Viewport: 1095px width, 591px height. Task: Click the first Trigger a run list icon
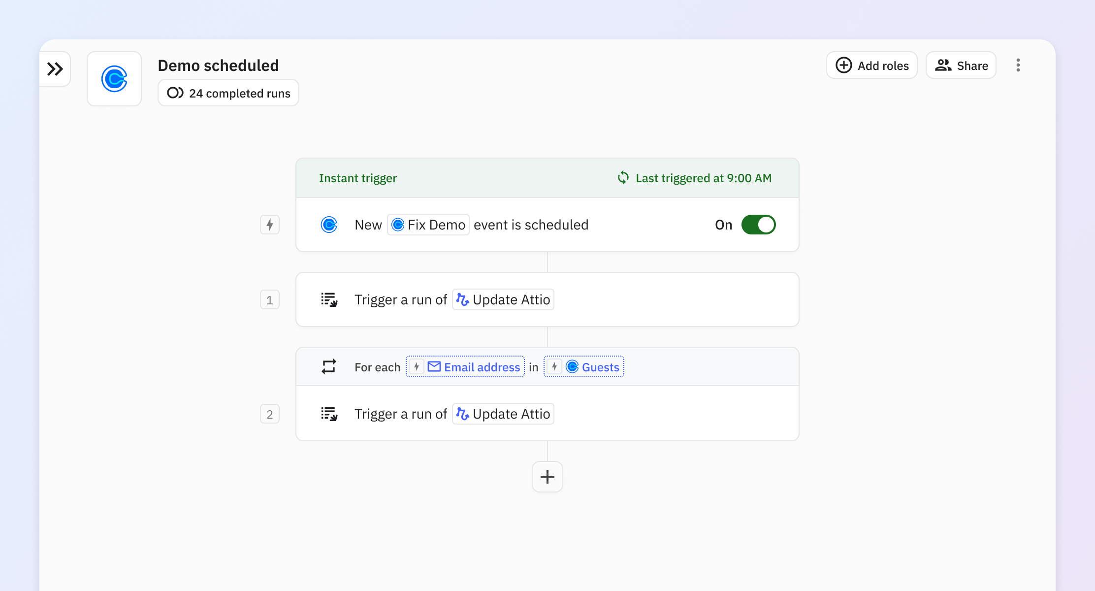point(329,299)
